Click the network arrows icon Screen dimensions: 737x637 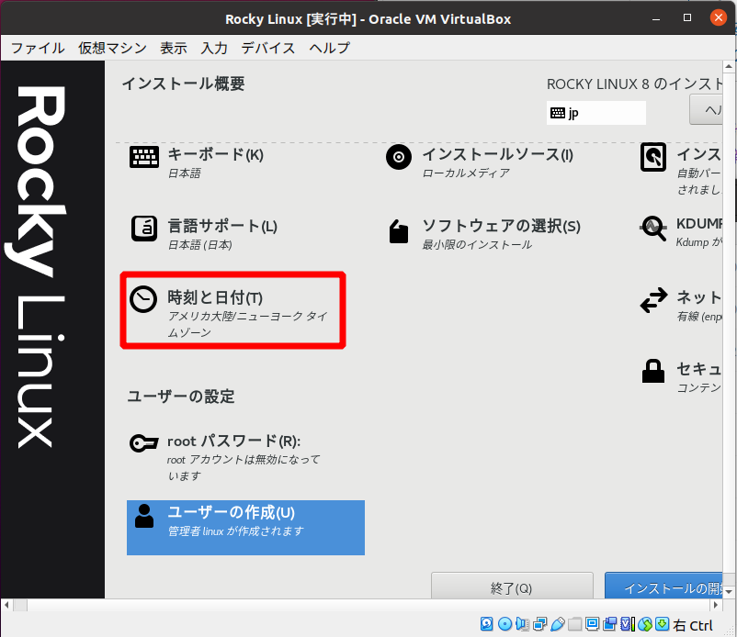pyautogui.click(x=653, y=300)
